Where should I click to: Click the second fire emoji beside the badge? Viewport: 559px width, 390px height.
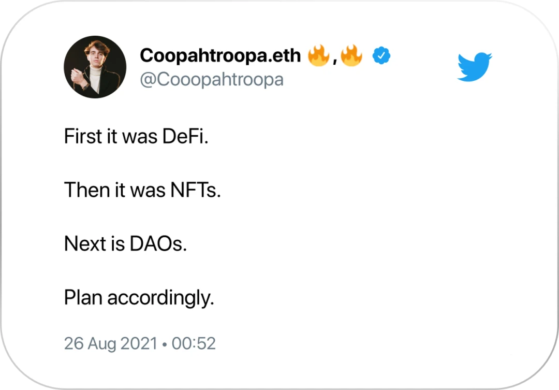click(x=351, y=55)
